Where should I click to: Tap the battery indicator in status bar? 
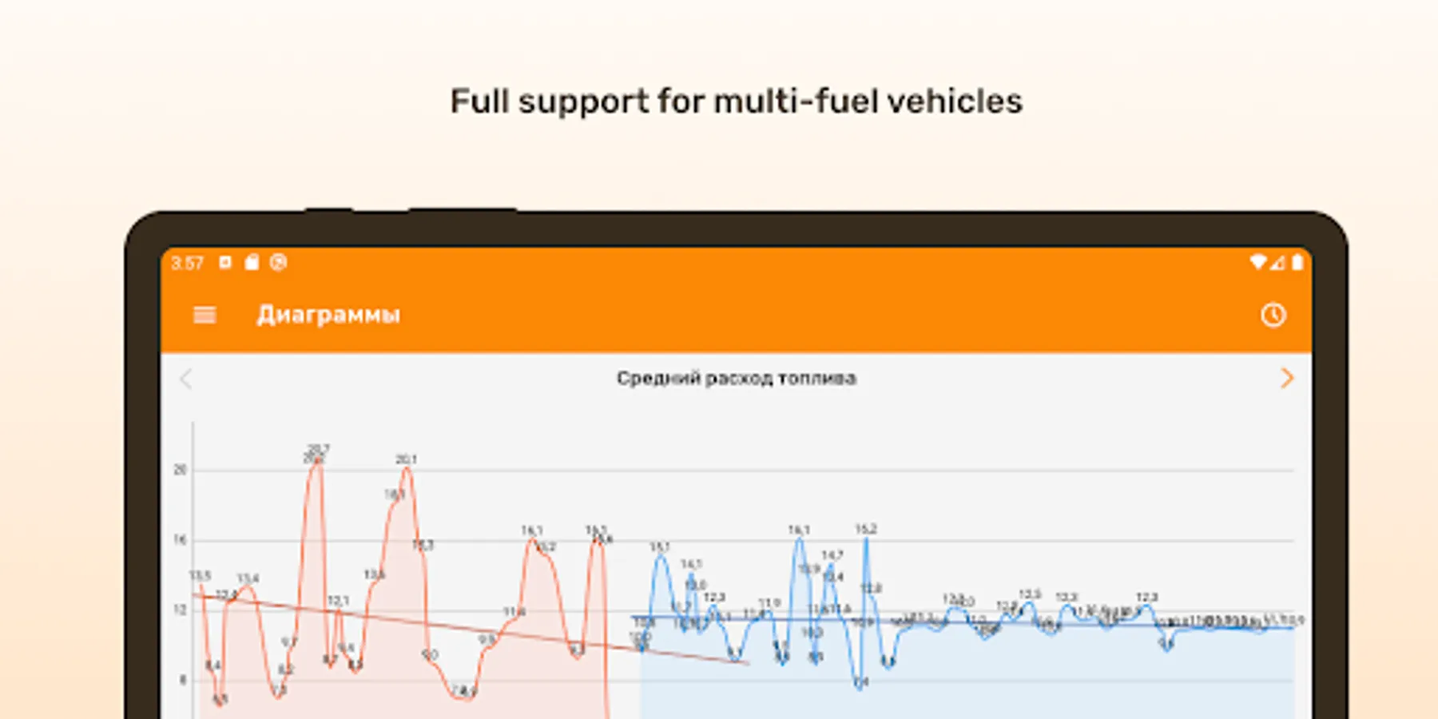tap(1297, 262)
